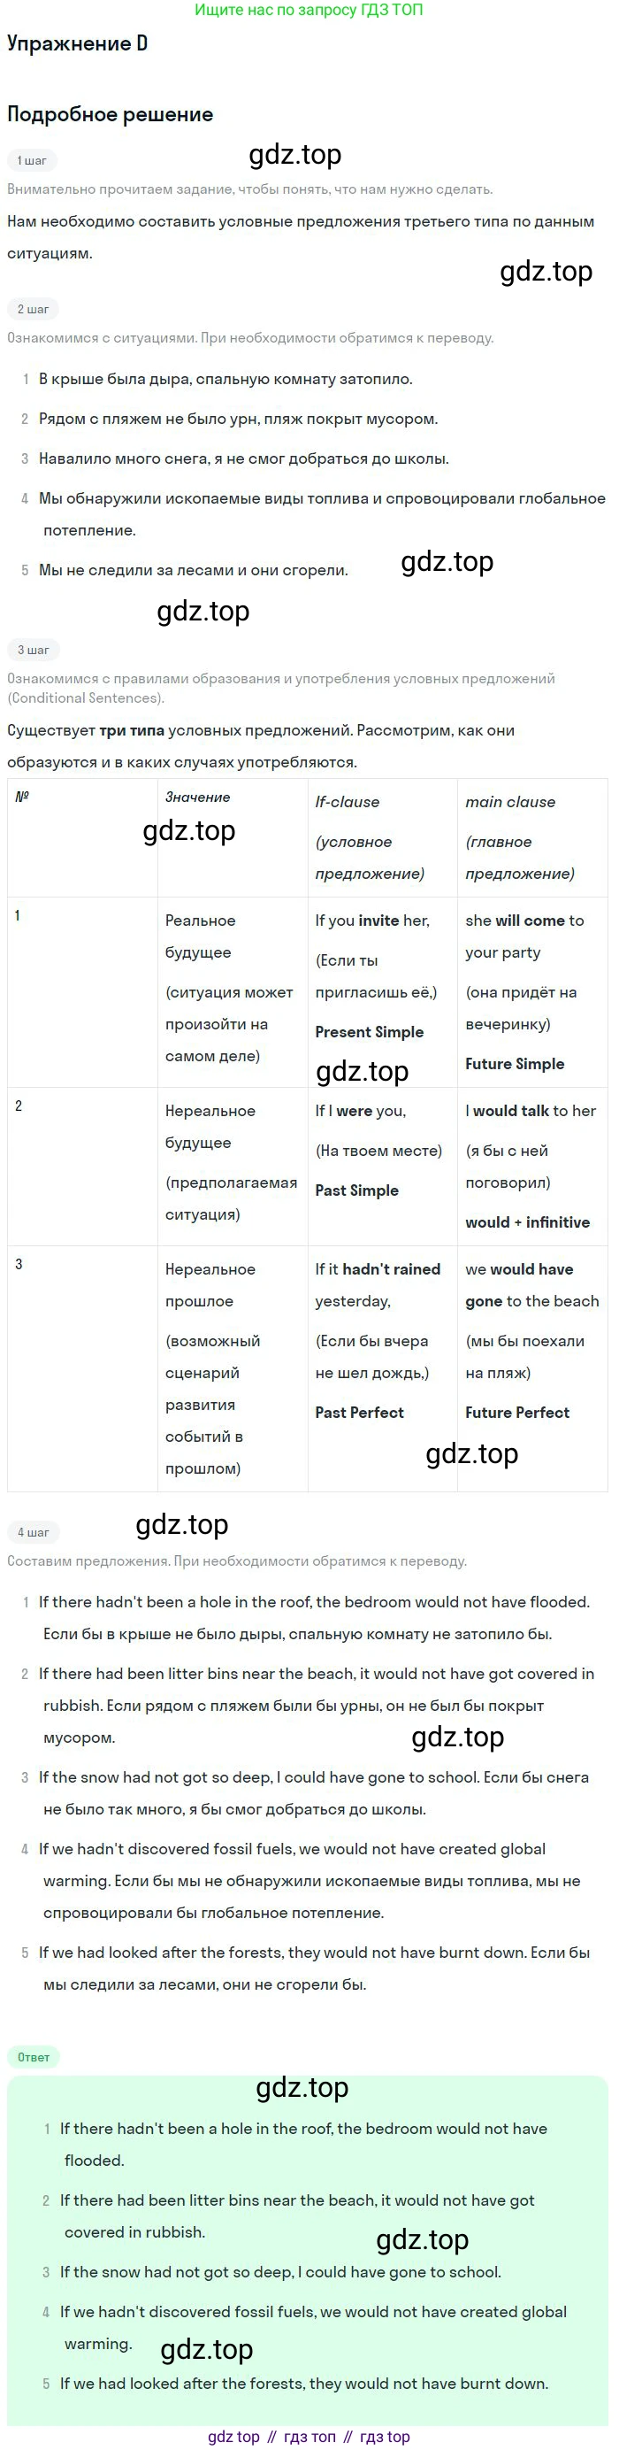619x2450 pixels.
Task: Click the 'Подробное решение' heading
Action: [x=111, y=114]
